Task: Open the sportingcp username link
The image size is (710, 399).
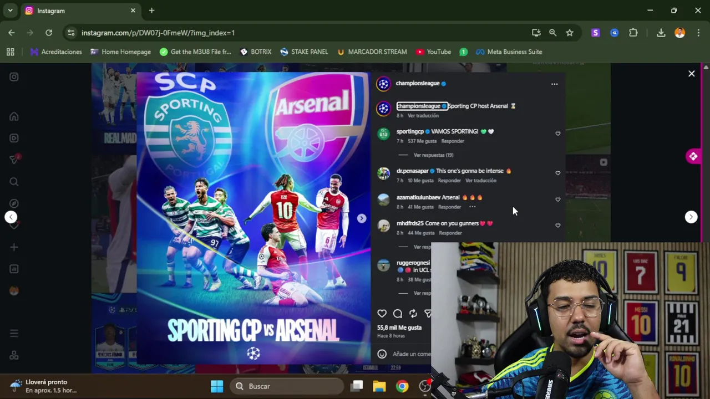Action: pos(410,131)
